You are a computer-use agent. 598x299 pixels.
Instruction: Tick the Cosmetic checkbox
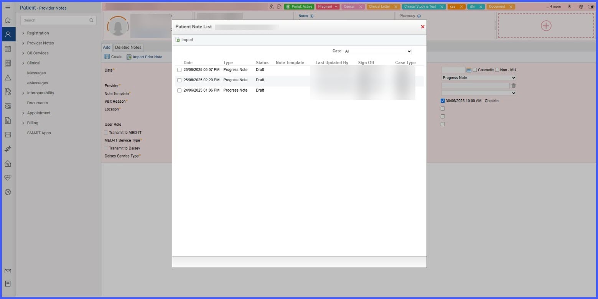pos(475,70)
